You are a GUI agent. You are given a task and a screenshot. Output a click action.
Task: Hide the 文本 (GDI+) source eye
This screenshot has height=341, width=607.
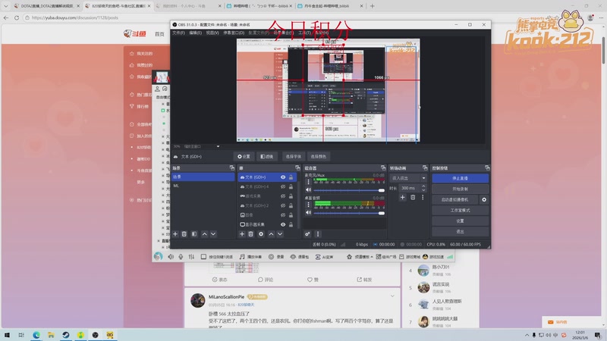[283, 177]
